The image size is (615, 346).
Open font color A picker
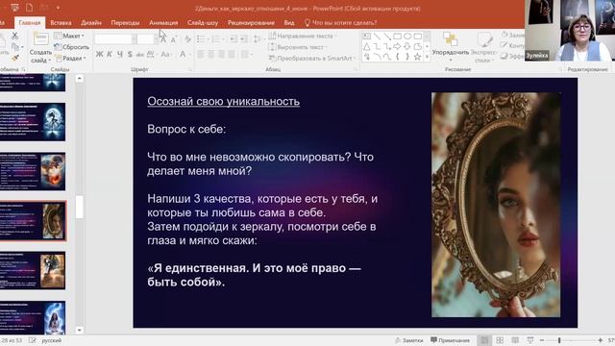pyautogui.click(x=184, y=54)
